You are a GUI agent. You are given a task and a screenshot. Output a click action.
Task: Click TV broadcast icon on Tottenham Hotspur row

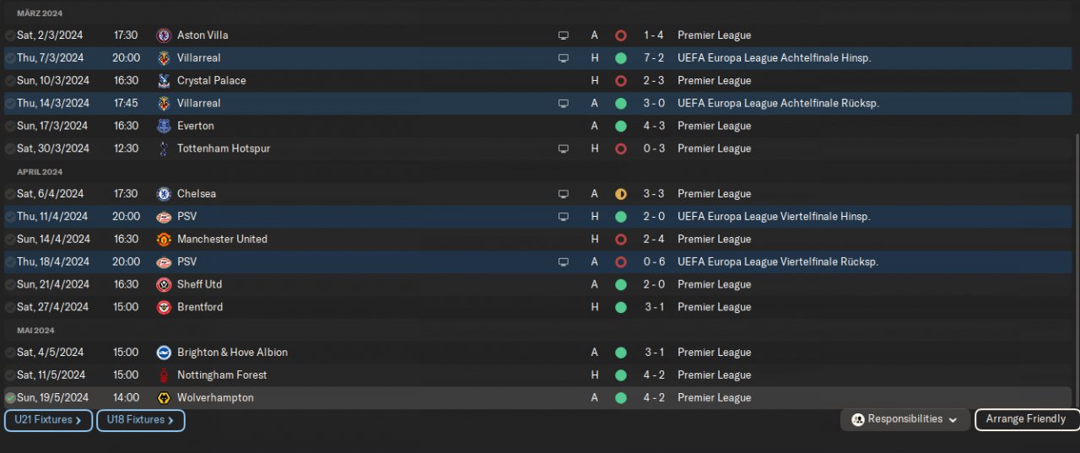[564, 149]
